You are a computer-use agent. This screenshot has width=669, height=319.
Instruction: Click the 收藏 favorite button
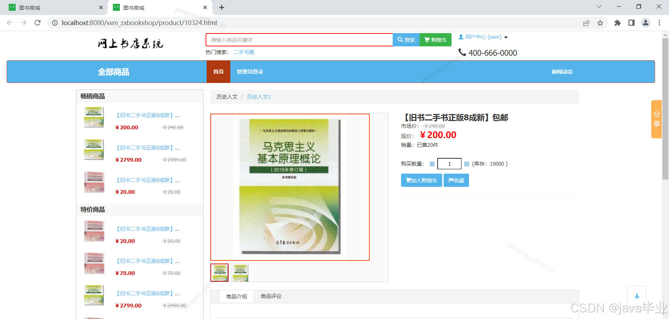click(x=456, y=180)
